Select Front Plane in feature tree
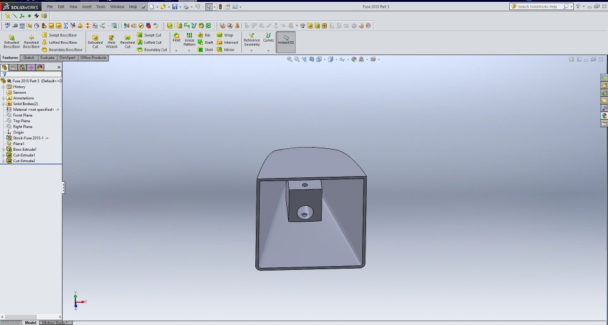This screenshot has height=325, width=608. pos(23,115)
